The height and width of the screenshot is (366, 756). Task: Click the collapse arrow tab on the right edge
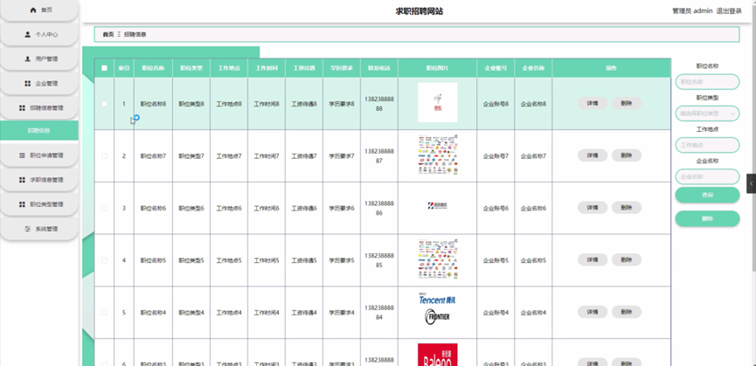point(751,183)
